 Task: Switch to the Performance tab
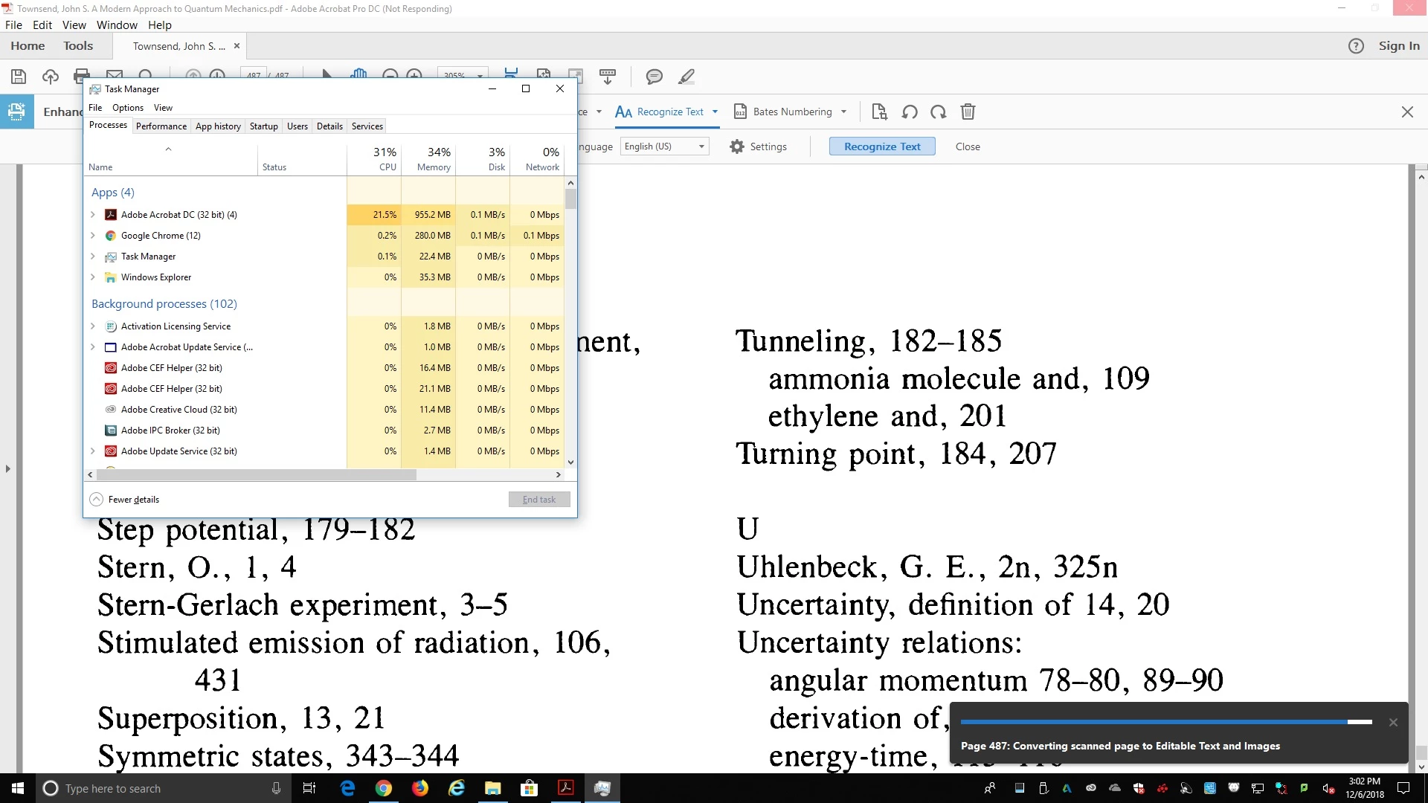(x=161, y=126)
